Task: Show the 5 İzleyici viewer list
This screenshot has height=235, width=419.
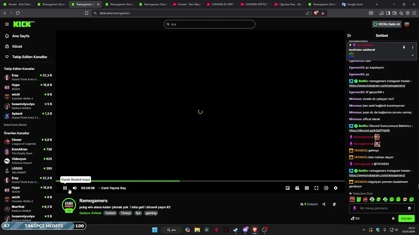Action: pyautogui.click(x=309, y=204)
